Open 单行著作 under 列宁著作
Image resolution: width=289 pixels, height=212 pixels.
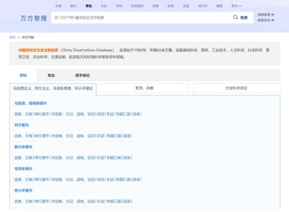(42, 136)
